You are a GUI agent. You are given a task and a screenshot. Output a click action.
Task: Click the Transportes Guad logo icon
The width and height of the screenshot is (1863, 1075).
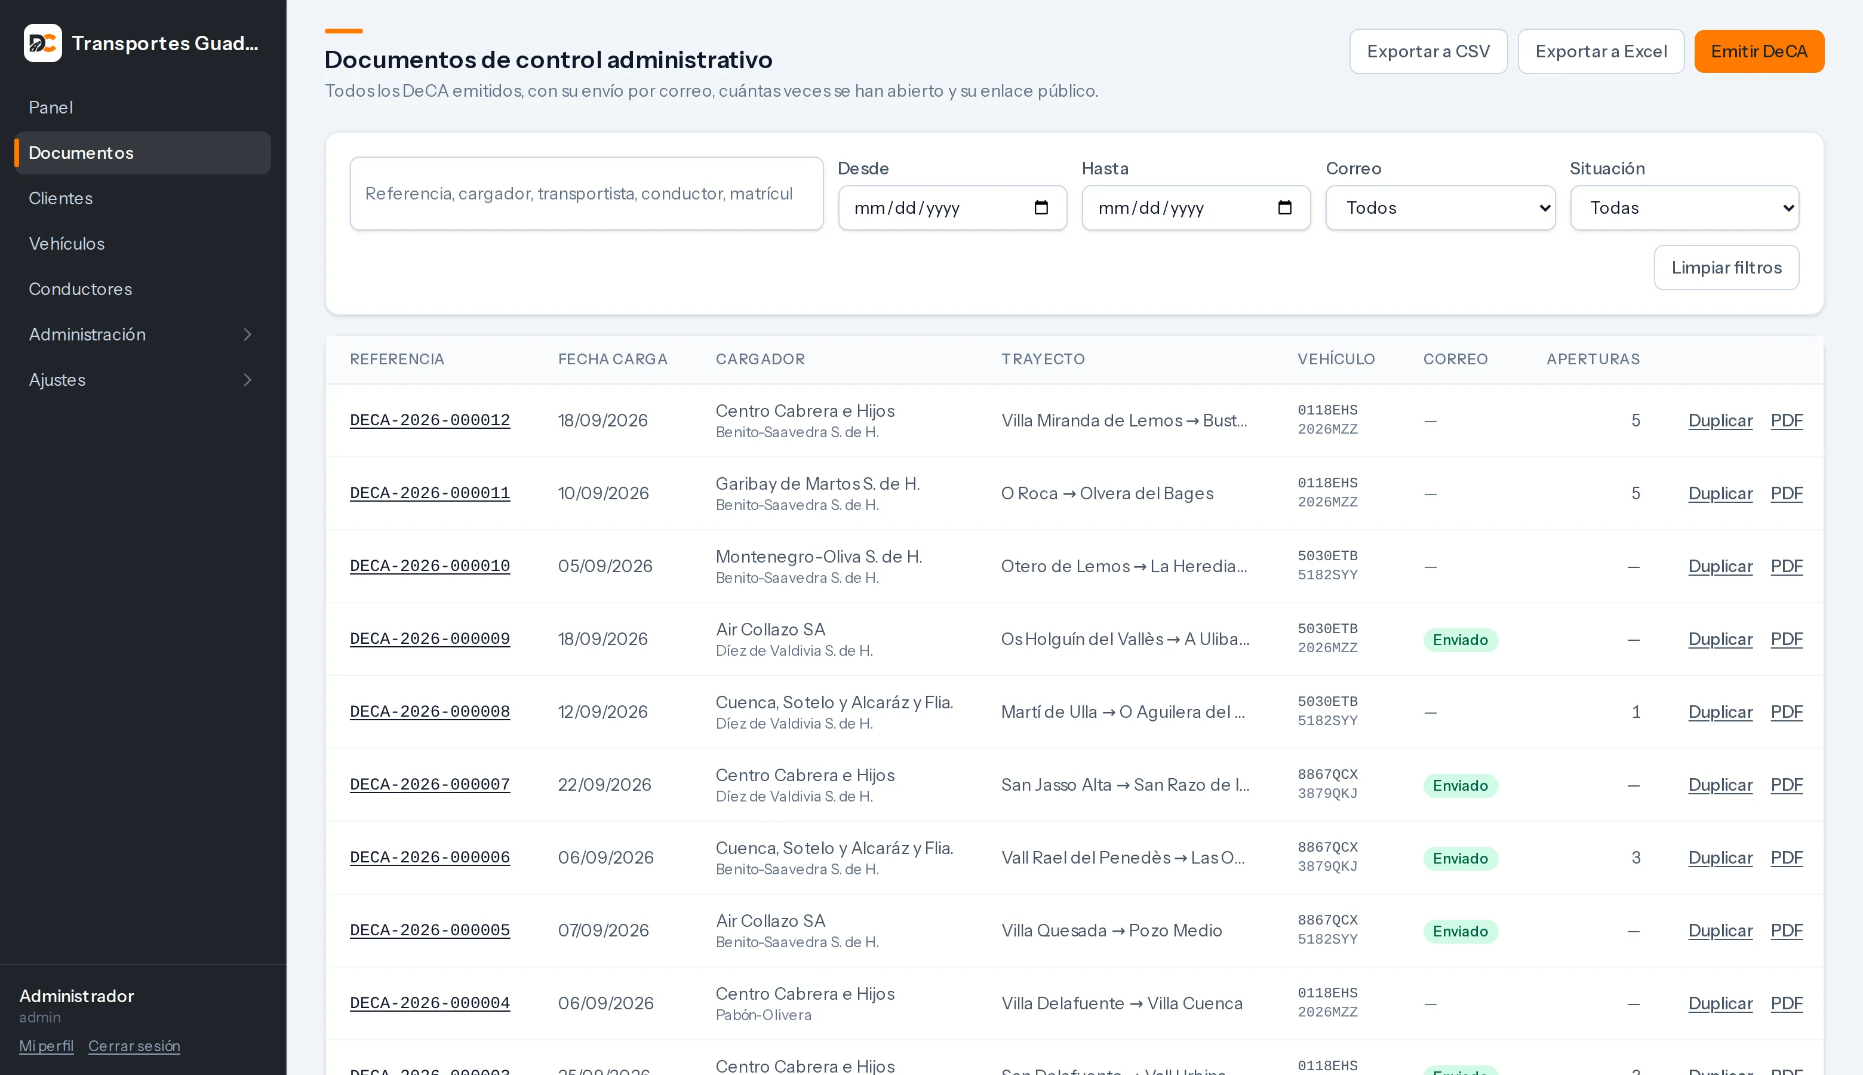pos(42,43)
